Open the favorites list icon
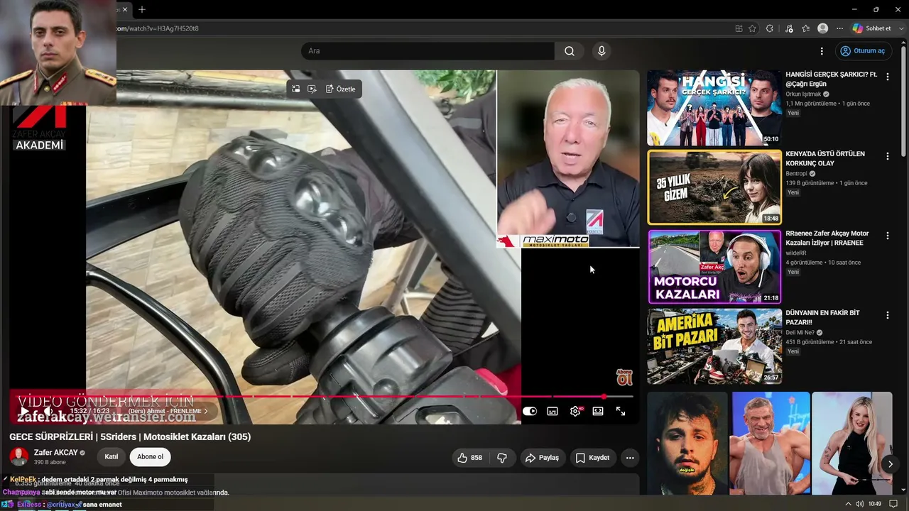The width and height of the screenshot is (909, 511). click(805, 28)
